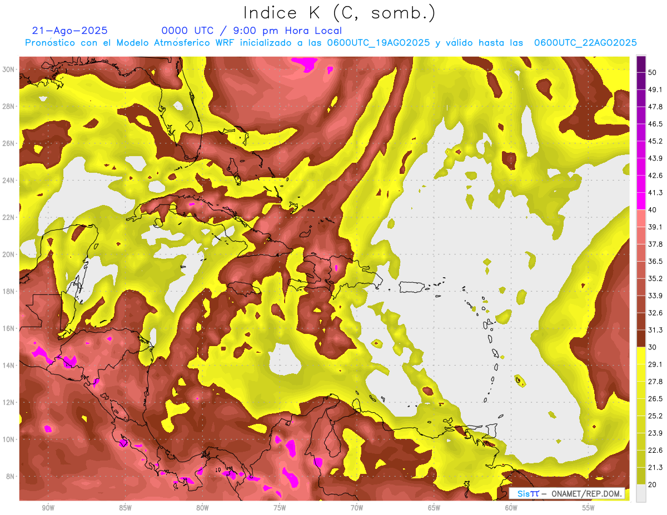667x515 pixels.
Task: Click the '75W' longitude axis label
Action: (x=280, y=508)
